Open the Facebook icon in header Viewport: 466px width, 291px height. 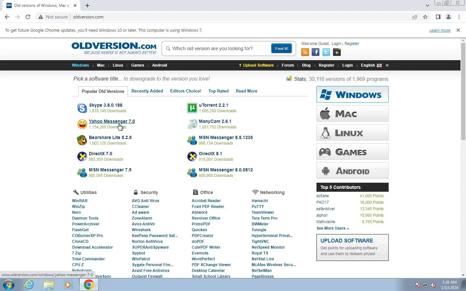coord(316,52)
